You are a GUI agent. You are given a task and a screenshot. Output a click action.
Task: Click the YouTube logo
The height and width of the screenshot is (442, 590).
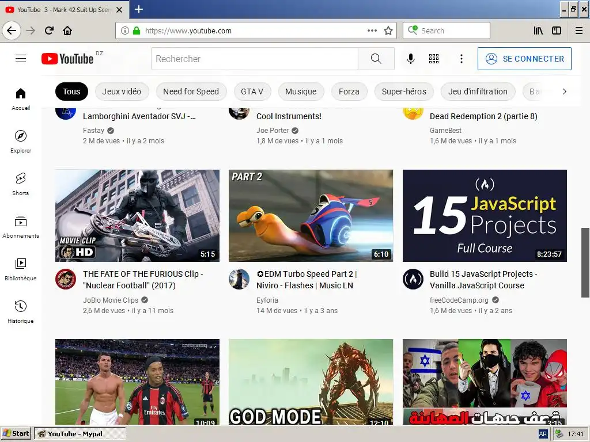pyautogui.click(x=68, y=59)
